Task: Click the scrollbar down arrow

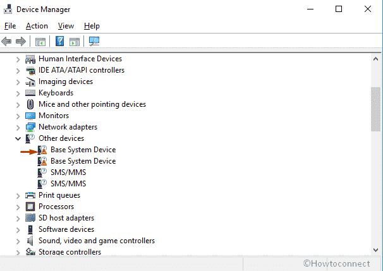Action: point(375,250)
